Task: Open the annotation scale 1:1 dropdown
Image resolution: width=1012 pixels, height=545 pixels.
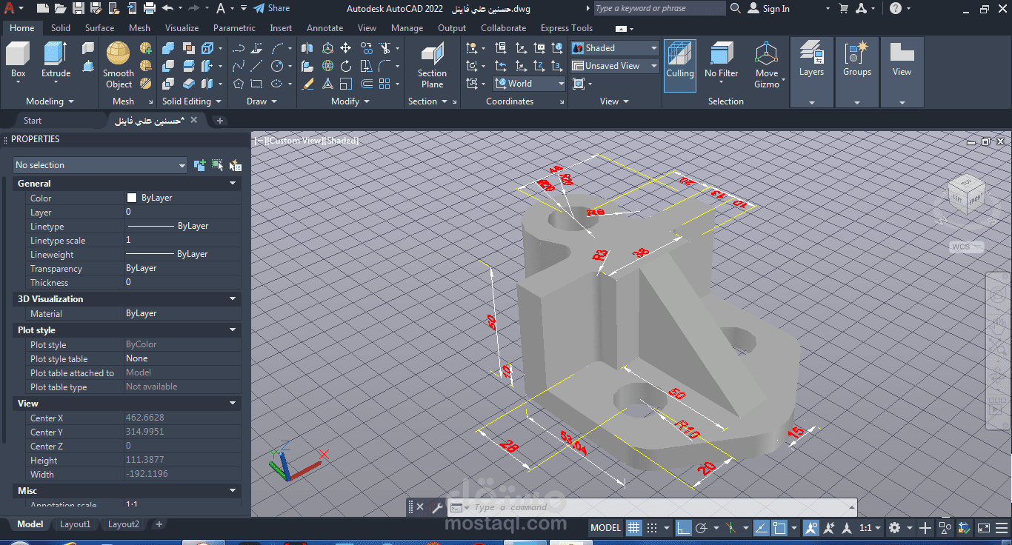Action: tap(870, 528)
